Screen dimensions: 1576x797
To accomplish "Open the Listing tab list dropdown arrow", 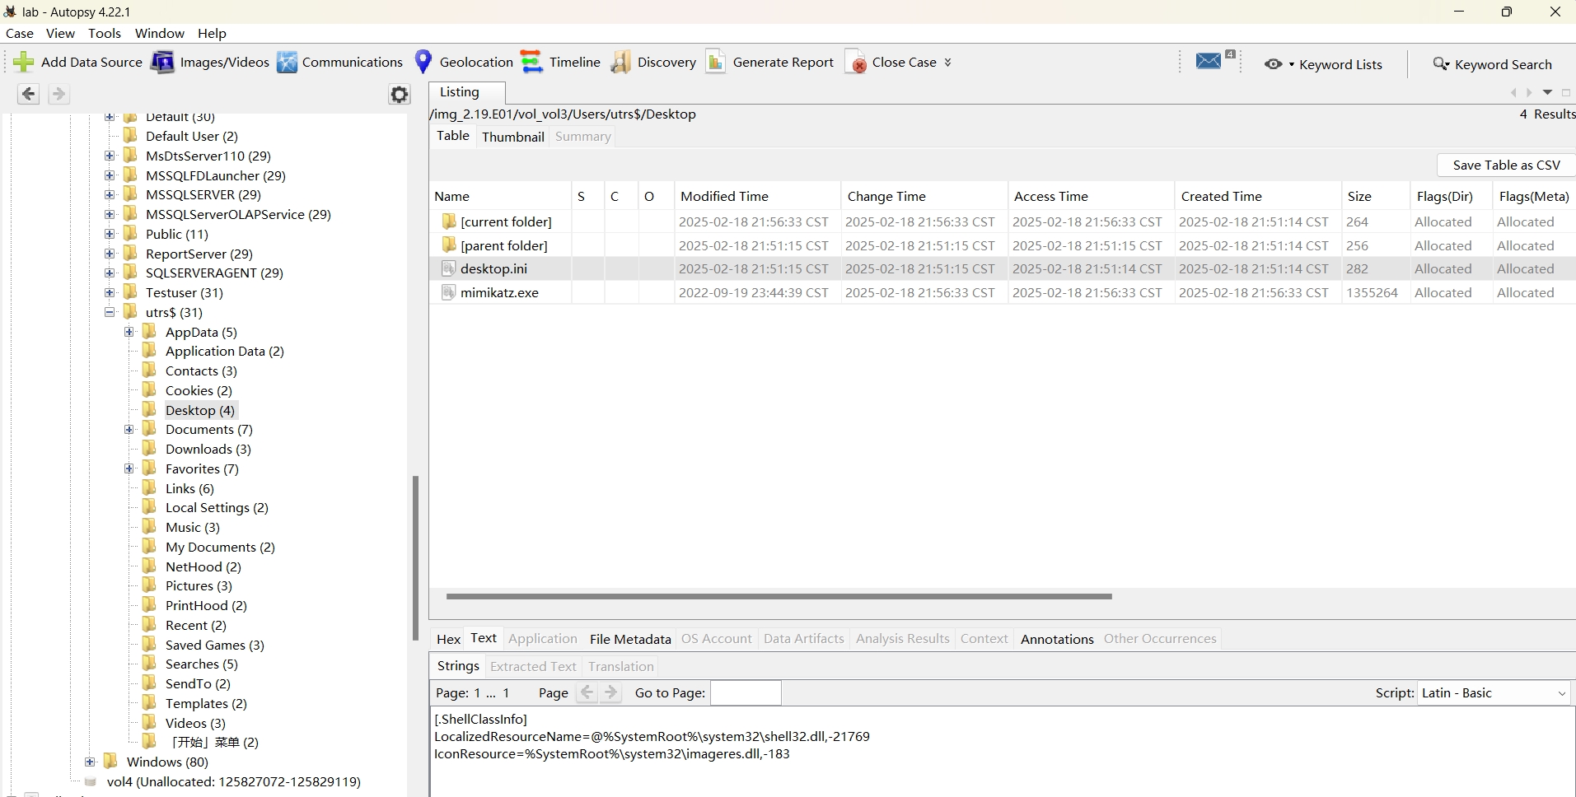I will pyautogui.click(x=1547, y=93).
